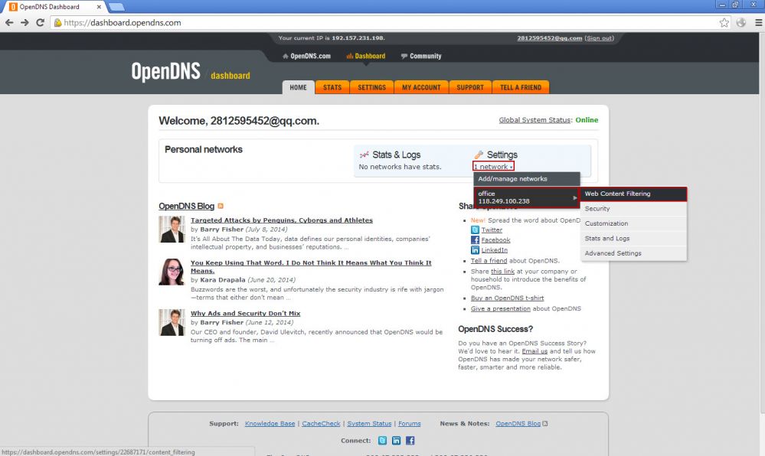The height and width of the screenshot is (456, 765).
Task: Click the LinkedIn icon in share list
Action: point(475,249)
